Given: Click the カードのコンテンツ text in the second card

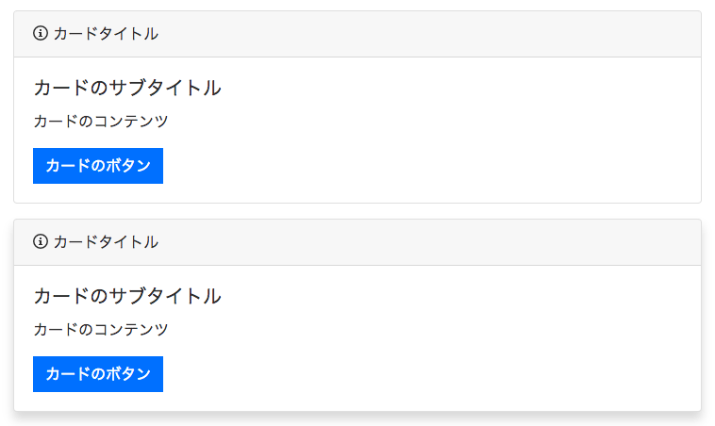Looking at the screenshot, I should point(101,330).
